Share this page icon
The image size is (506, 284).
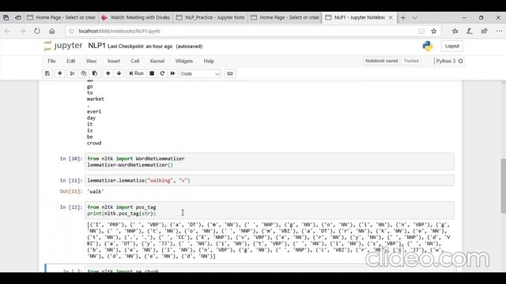click(485, 32)
